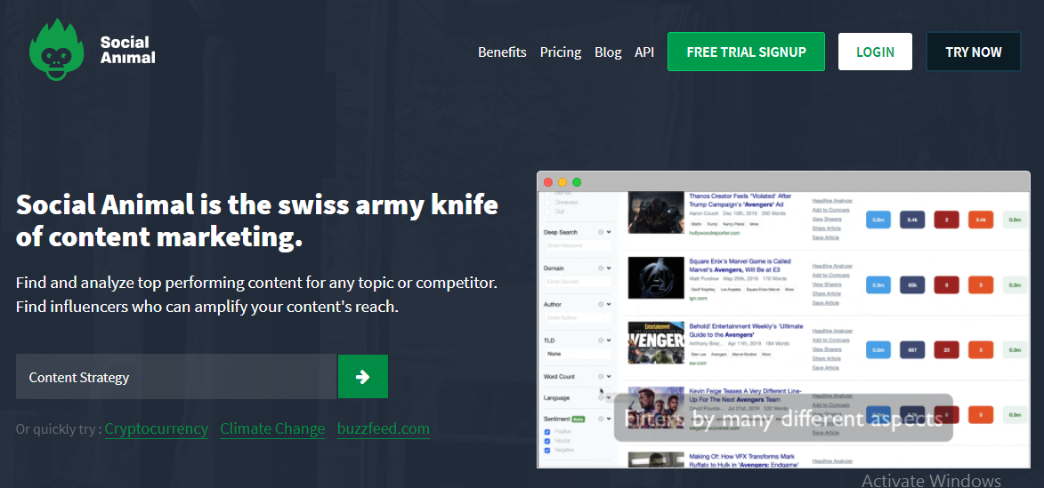Submit search with the green arrow button

(x=363, y=376)
